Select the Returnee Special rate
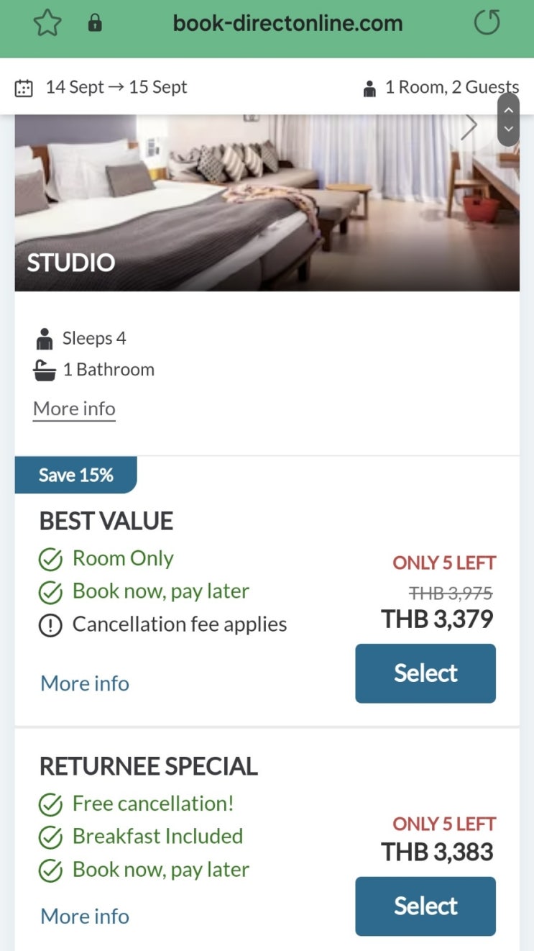The height and width of the screenshot is (951, 534). pyautogui.click(x=425, y=906)
